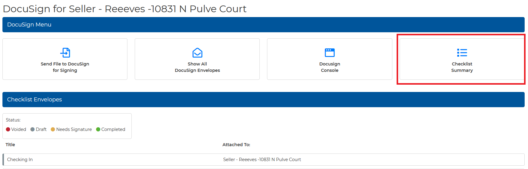The width and height of the screenshot is (528, 169).
Task: Open the Checklist Summary label
Action: [x=462, y=67]
